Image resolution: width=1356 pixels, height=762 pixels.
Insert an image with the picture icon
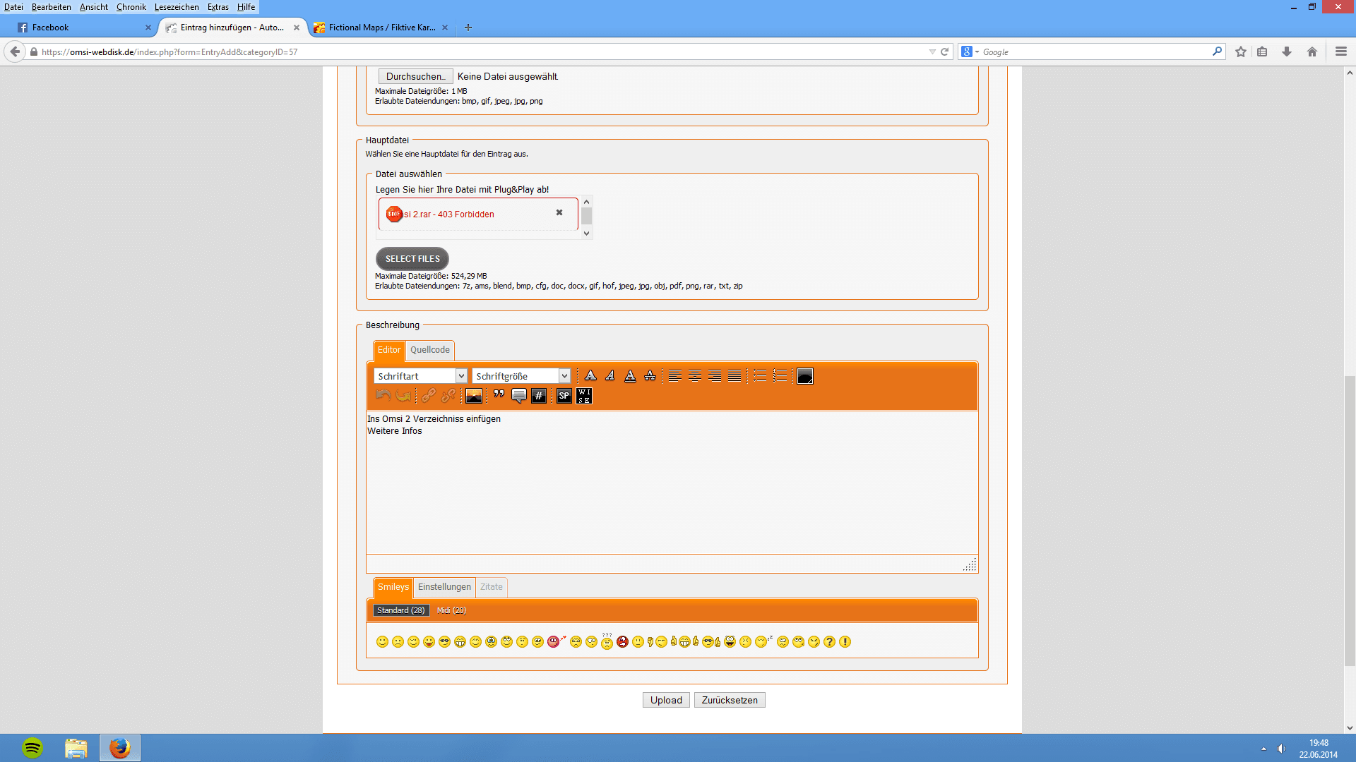point(474,396)
